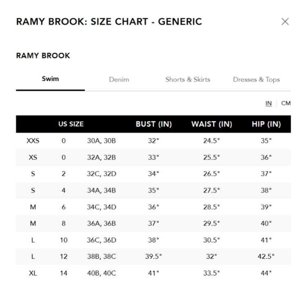Screen dimensions: 307x286
Task: Select IN measurement units
Action: tap(269, 103)
